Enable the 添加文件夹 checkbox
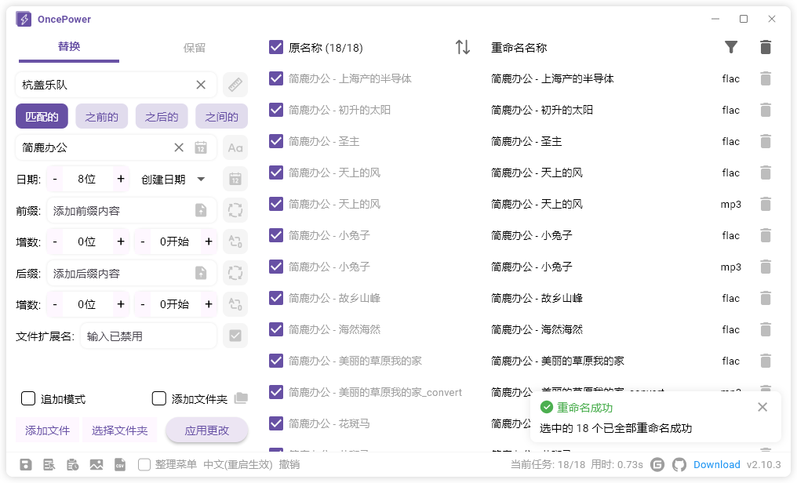The image size is (797, 483). point(159,398)
